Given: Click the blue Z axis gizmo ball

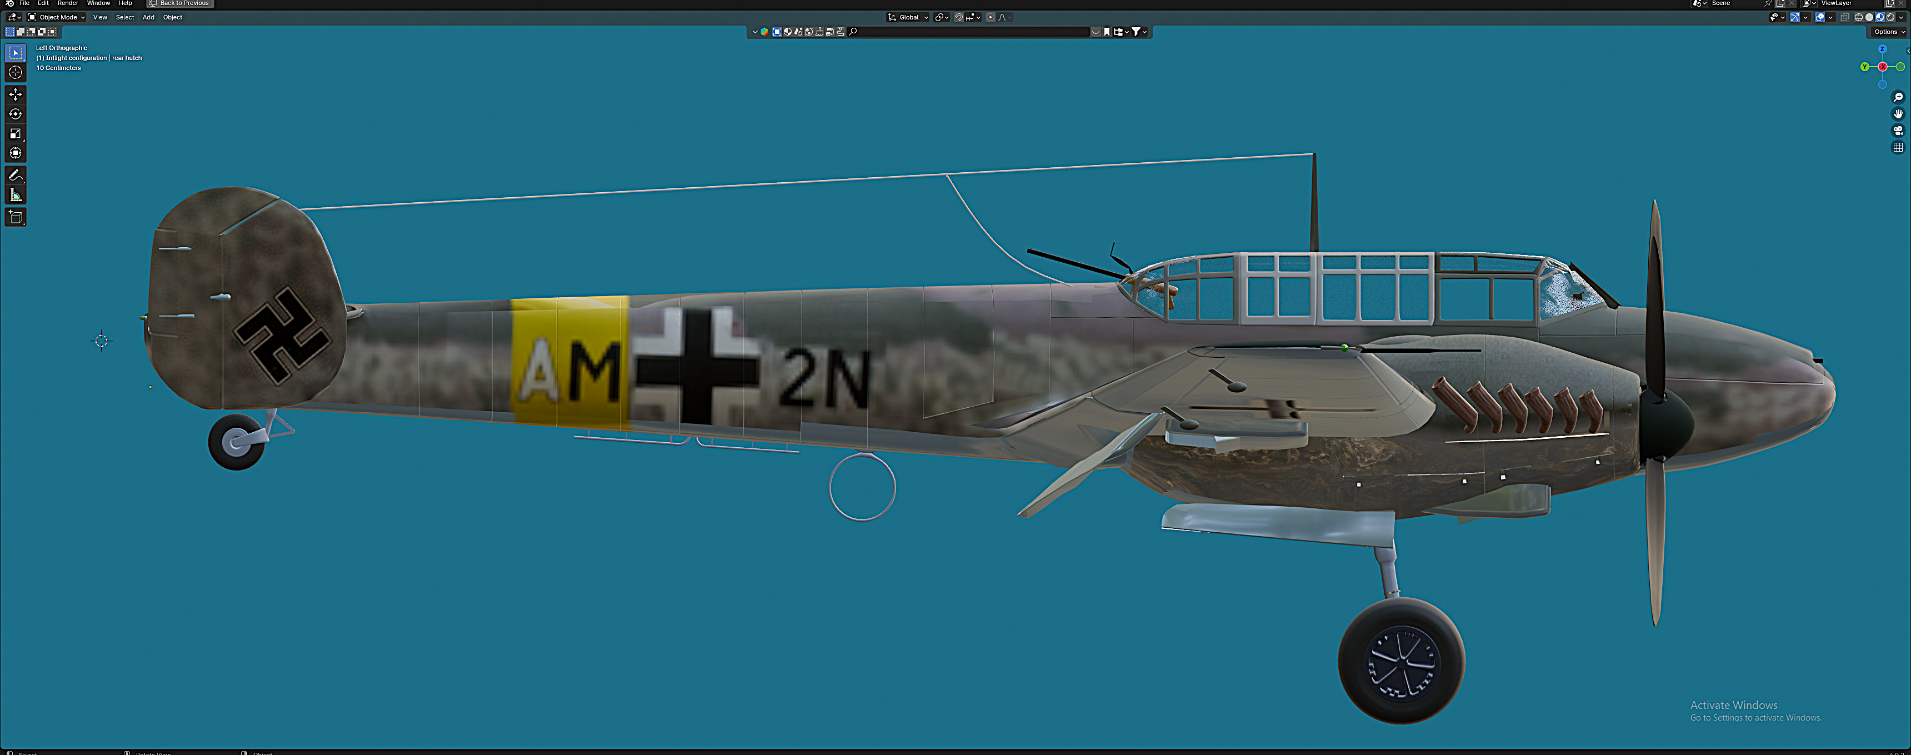Looking at the screenshot, I should (x=1882, y=49).
